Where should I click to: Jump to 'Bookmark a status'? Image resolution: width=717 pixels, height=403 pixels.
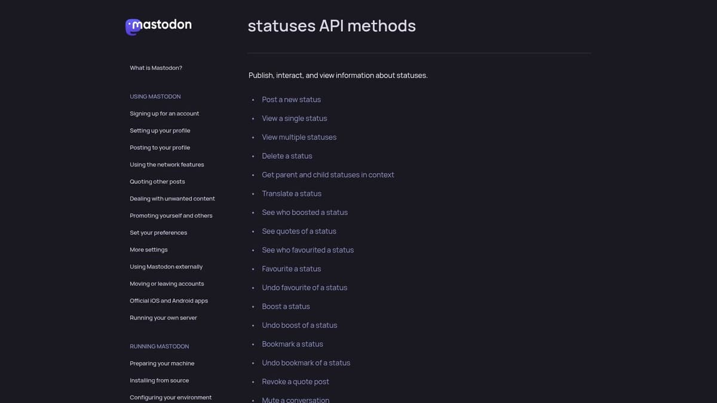click(x=293, y=344)
